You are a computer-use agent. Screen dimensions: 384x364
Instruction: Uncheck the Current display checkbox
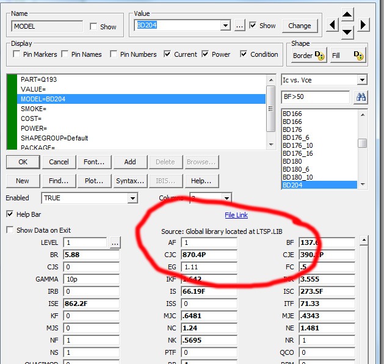point(167,54)
